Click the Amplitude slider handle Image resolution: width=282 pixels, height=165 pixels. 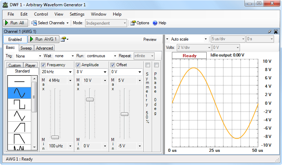tap(90, 99)
